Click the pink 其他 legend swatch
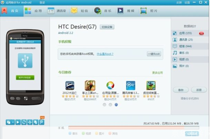This screenshot has height=139, width=211. (110, 133)
